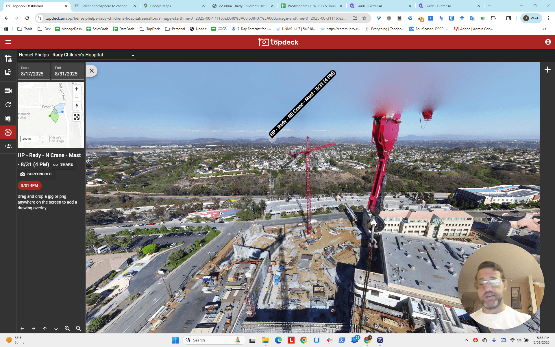Open the time-lapse history sidebar icon

click(8, 105)
